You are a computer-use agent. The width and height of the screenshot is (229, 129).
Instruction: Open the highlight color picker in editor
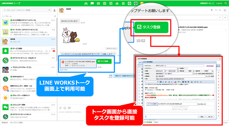(179, 82)
